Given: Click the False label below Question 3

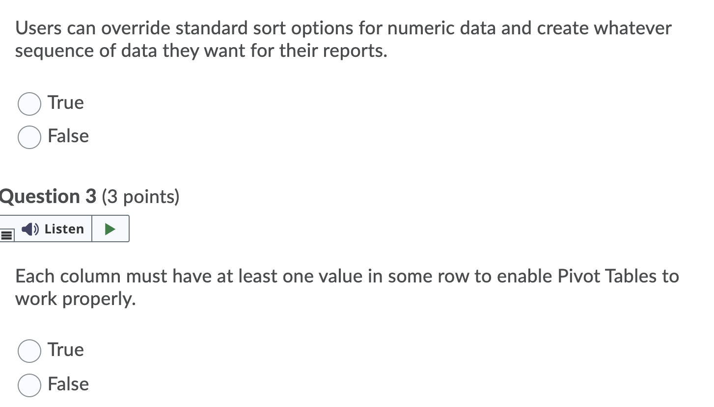Looking at the screenshot, I should click(x=67, y=384).
